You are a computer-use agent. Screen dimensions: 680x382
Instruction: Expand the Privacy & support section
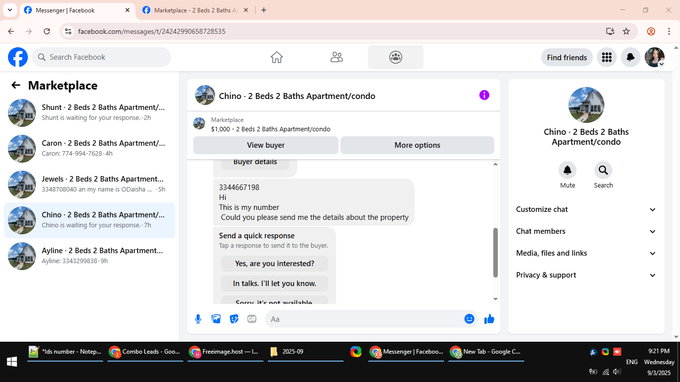coord(586,275)
